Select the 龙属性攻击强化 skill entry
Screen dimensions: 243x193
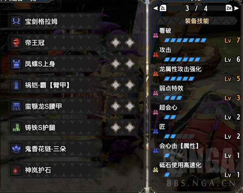point(196,74)
